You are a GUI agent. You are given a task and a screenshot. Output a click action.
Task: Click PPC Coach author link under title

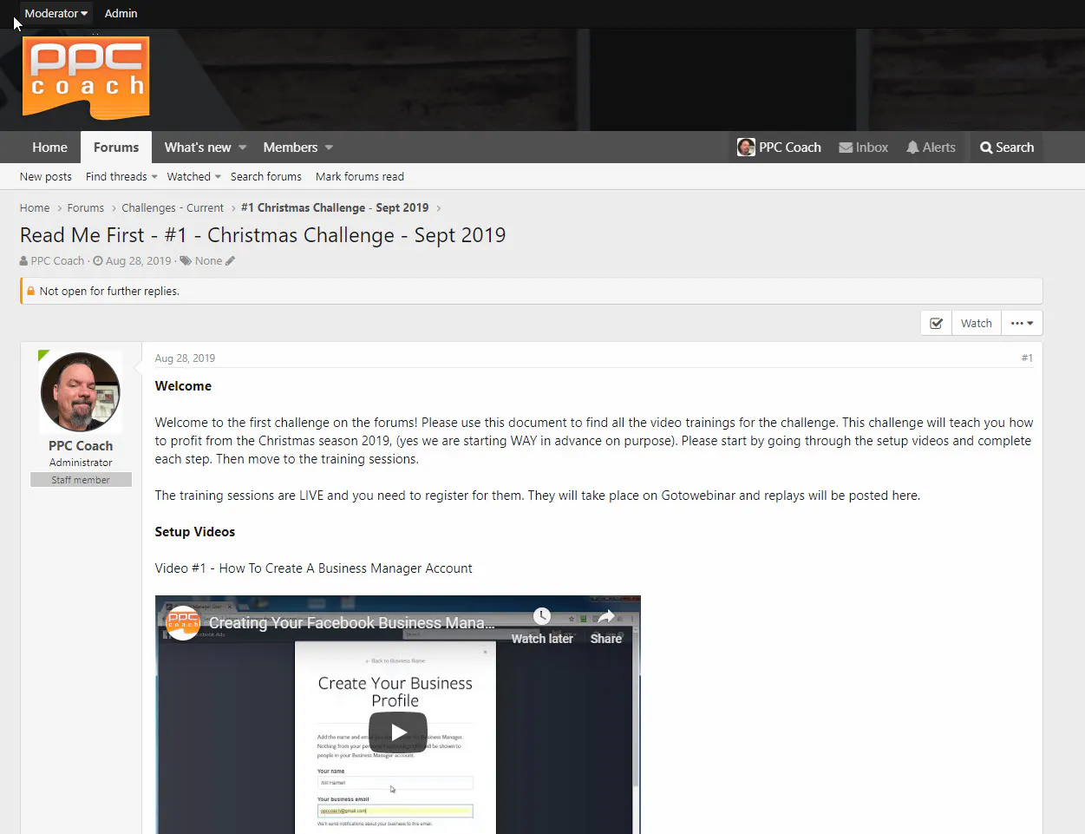coord(57,261)
